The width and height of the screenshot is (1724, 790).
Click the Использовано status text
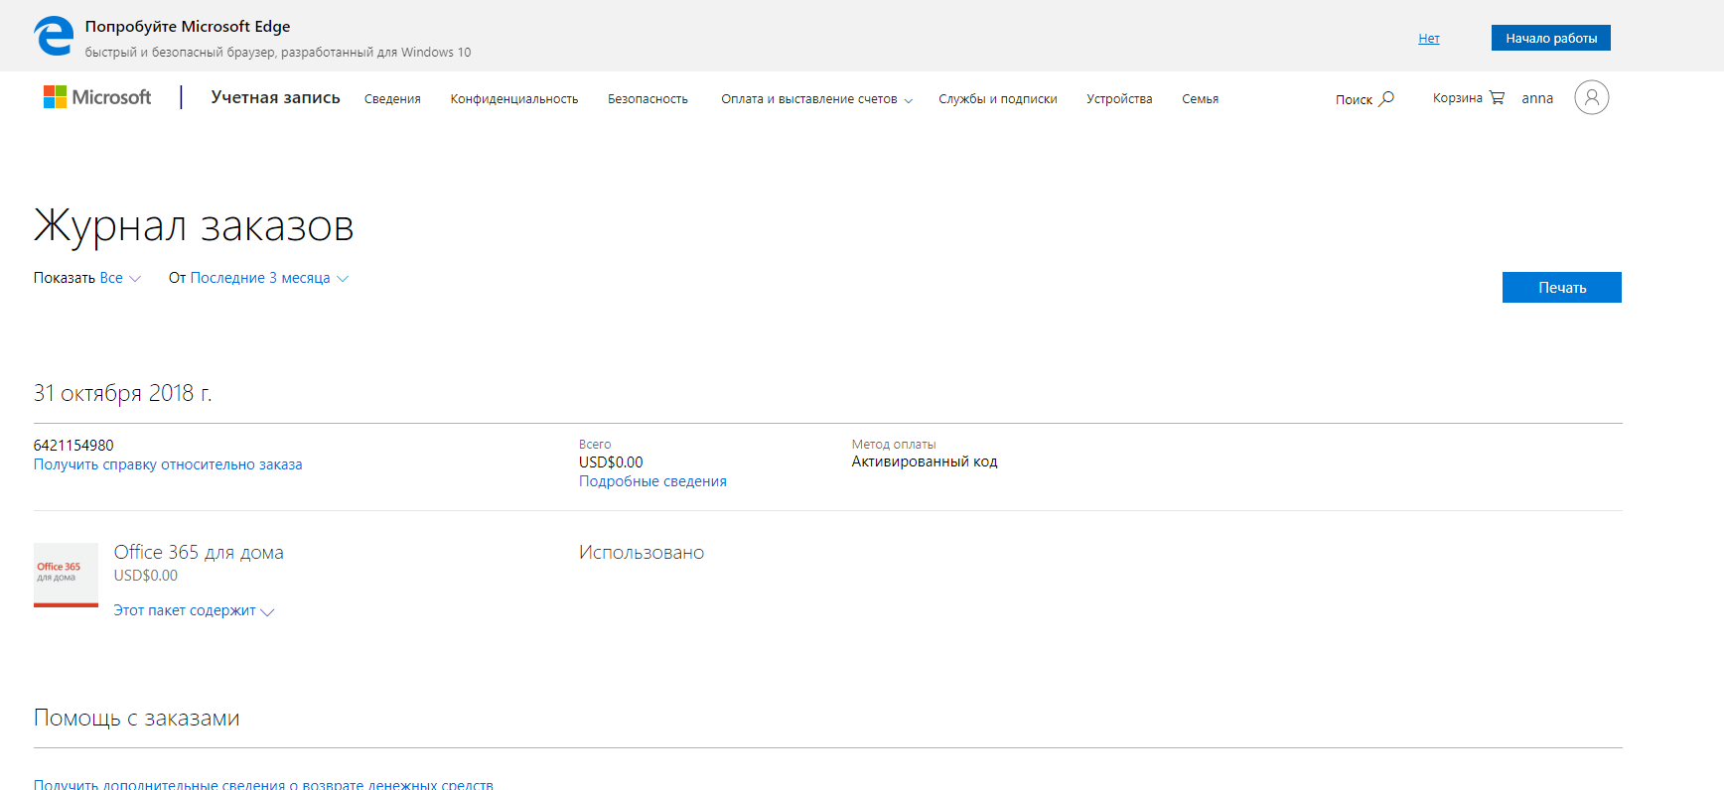[642, 553]
